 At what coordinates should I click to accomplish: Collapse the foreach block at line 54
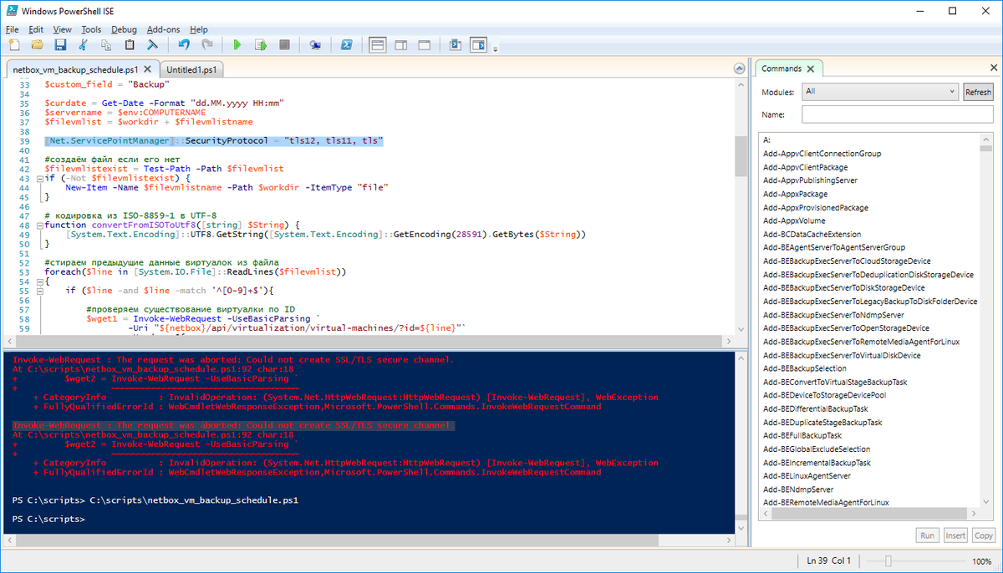point(38,281)
